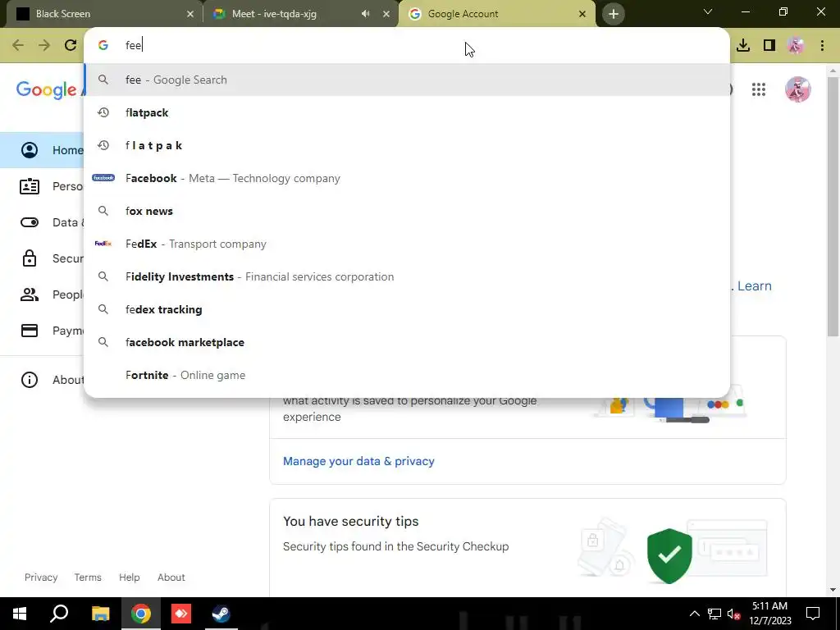
Task: Choose the spaced 'f l a t p a k' suggestion
Action: click(407, 145)
